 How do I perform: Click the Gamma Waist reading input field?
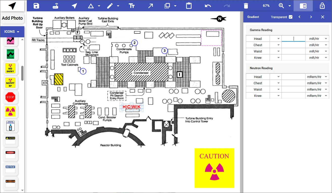(x=293, y=51)
